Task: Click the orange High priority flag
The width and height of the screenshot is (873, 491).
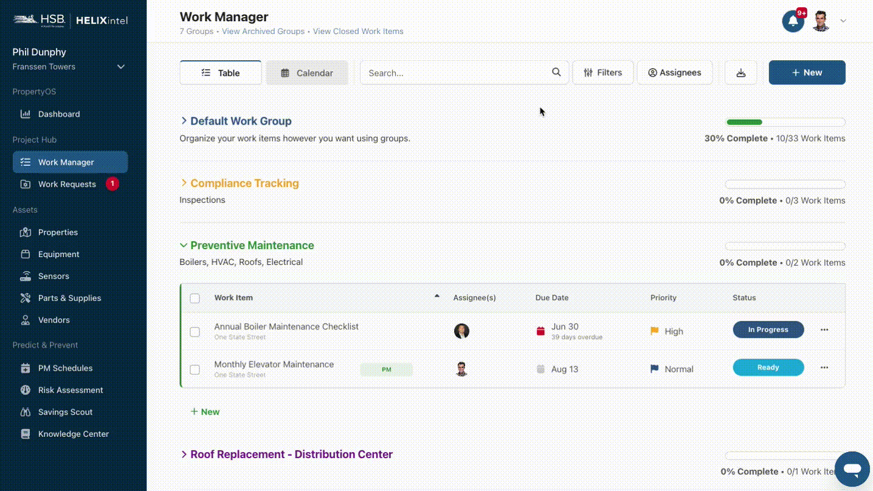Action: click(655, 331)
